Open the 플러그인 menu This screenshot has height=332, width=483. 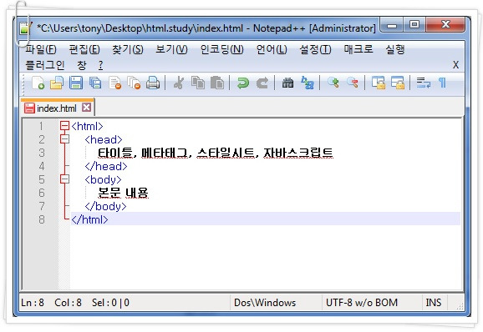tap(45, 65)
